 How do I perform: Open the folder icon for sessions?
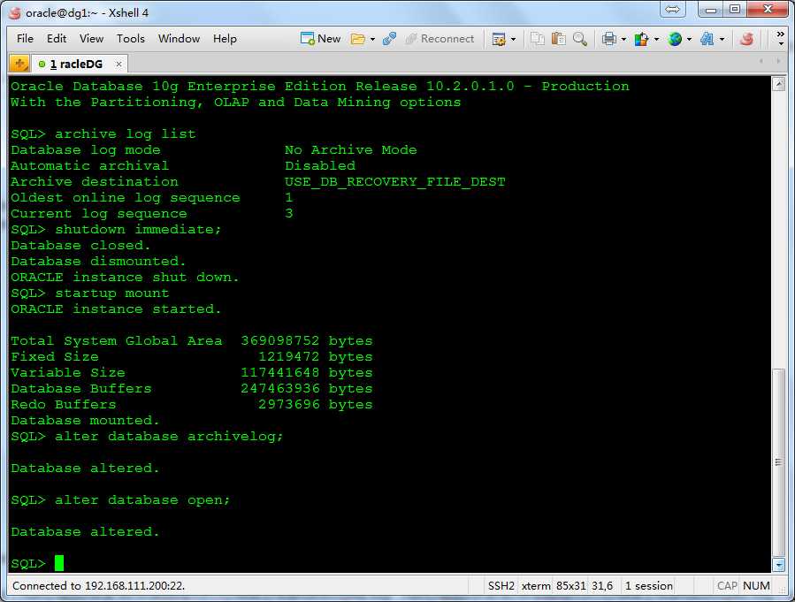(x=358, y=39)
